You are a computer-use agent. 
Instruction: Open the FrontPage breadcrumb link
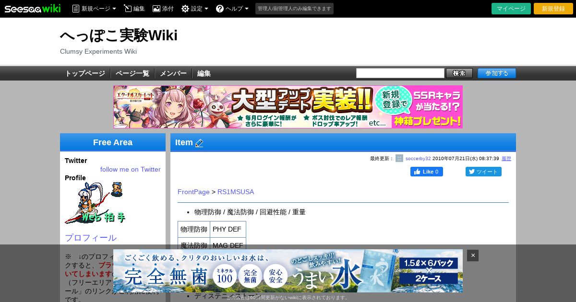(193, 192)
